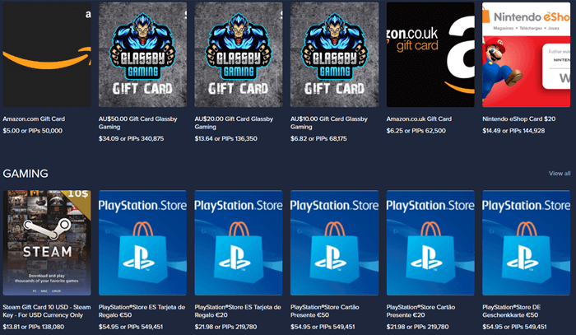Select price $6.82 or PIPs 68,175
Image resolution: width=576 pixels, height=335 pixels.
pos(318,138)
